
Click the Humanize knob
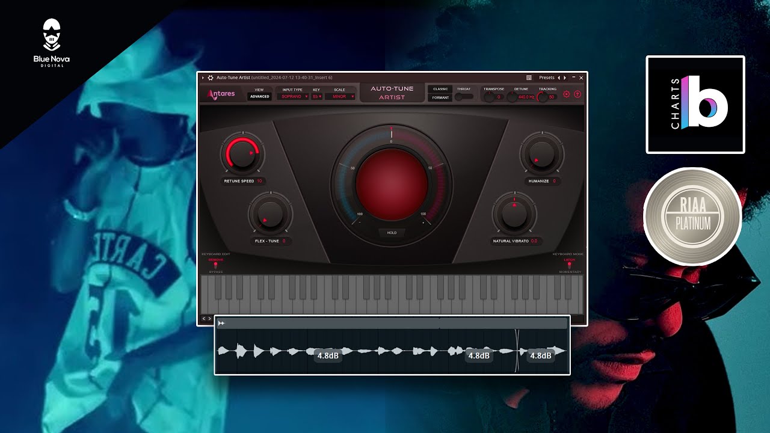[x=542, y=153]
